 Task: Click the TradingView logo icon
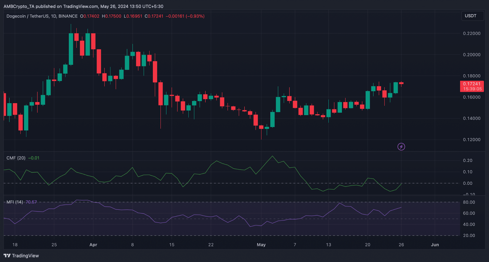coord(7,256)
